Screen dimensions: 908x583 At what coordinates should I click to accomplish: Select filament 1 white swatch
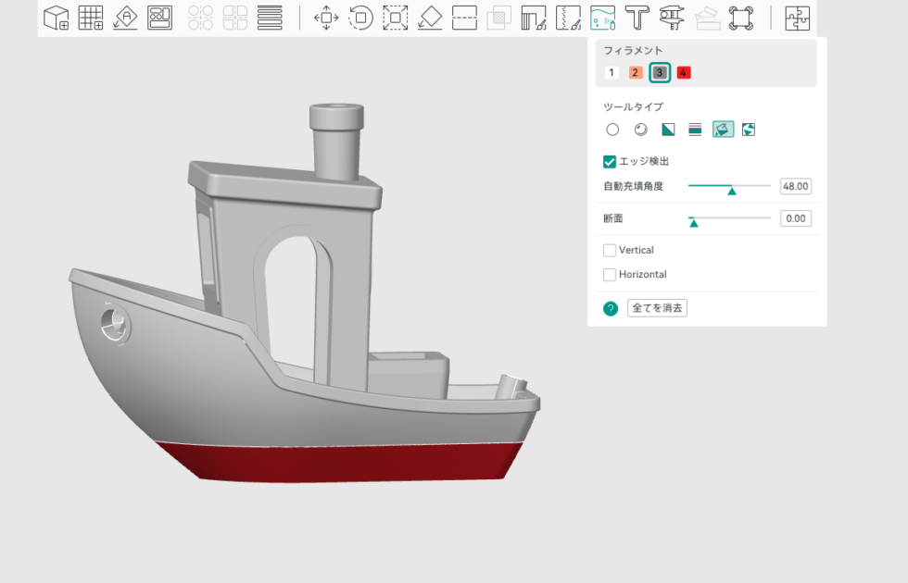[611, 72]
